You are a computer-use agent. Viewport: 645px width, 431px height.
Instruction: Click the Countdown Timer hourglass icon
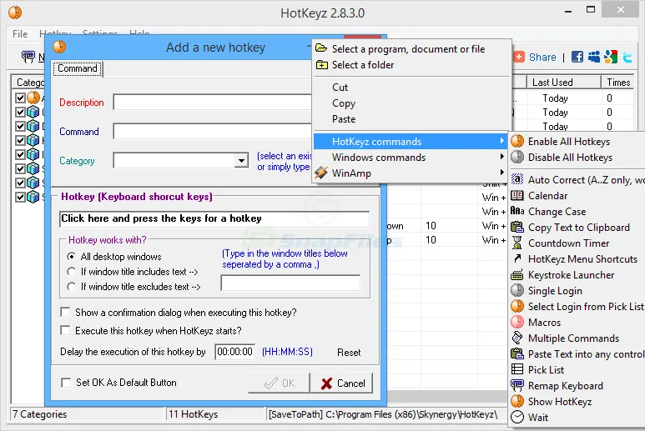tap(517, 243)
